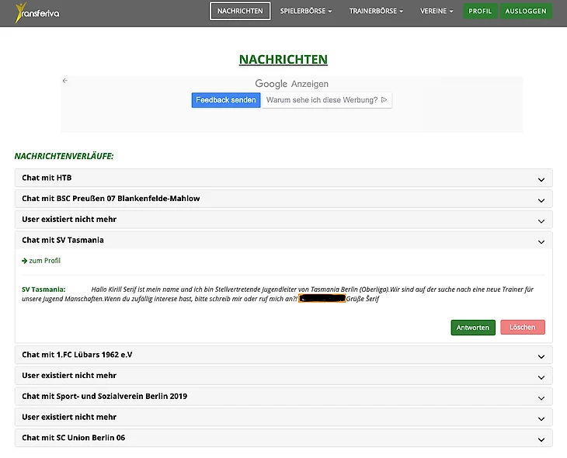Click Antworten to reply to SV Tasmania

coord(472,328)
